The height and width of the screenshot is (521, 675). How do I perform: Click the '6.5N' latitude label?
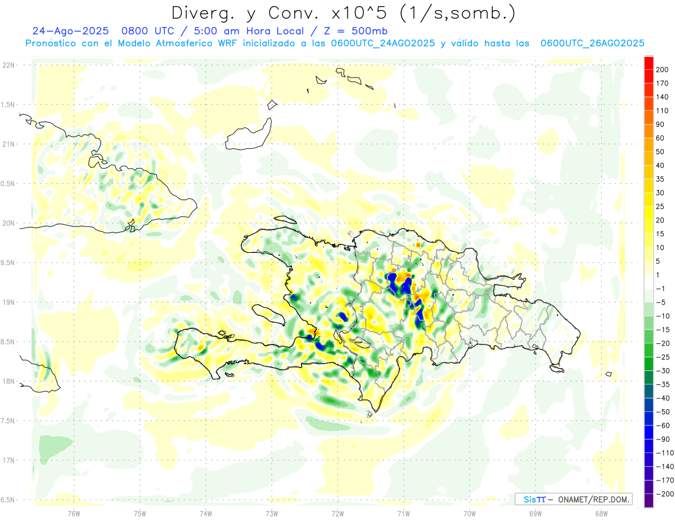coord(8,500)
